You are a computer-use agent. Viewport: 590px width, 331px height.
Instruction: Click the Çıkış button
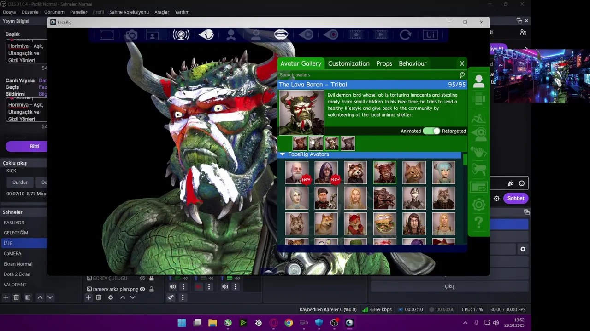[449, 286]
